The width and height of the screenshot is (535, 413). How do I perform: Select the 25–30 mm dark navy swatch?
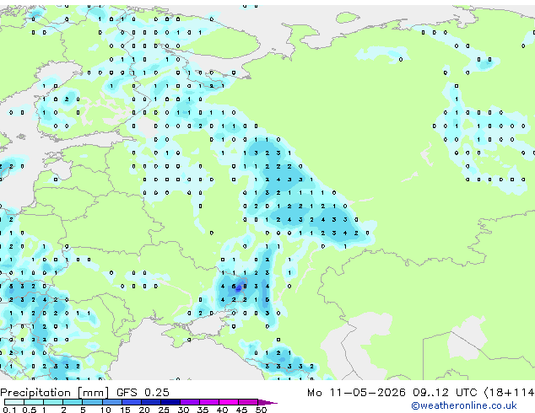click(170, 402)
